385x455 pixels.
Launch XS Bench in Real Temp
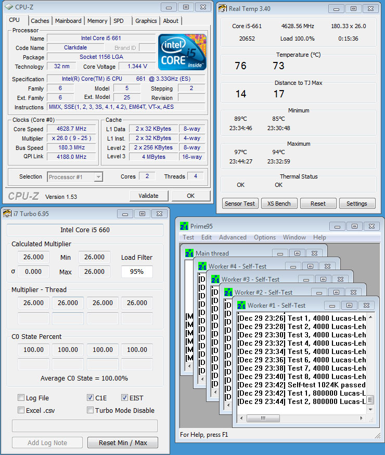point(279,204)
